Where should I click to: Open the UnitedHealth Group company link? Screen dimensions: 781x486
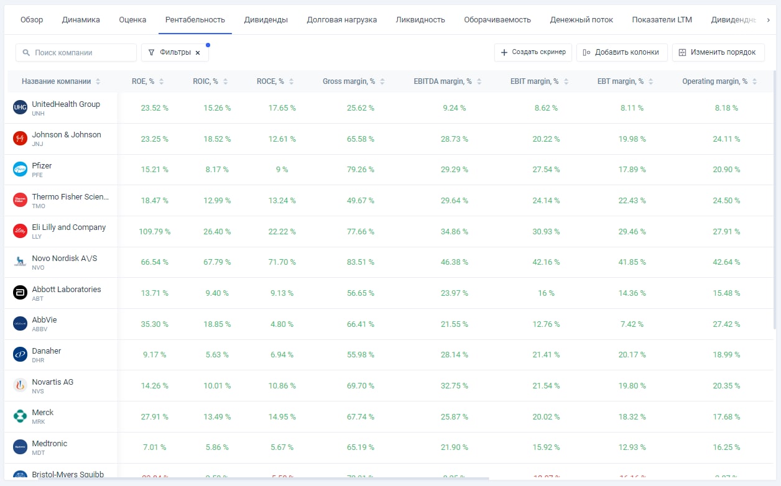point(66,104)
